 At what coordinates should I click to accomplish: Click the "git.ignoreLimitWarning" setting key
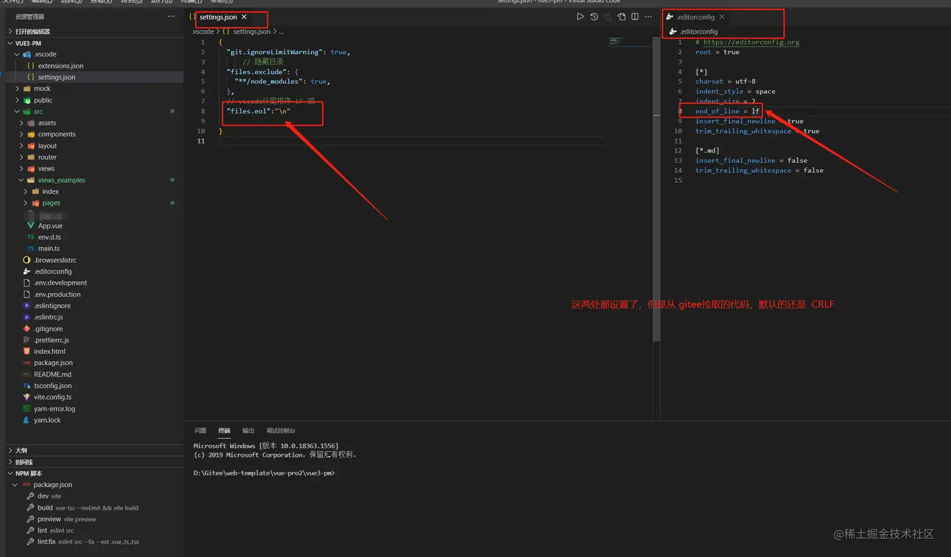(x=275, y=52)
